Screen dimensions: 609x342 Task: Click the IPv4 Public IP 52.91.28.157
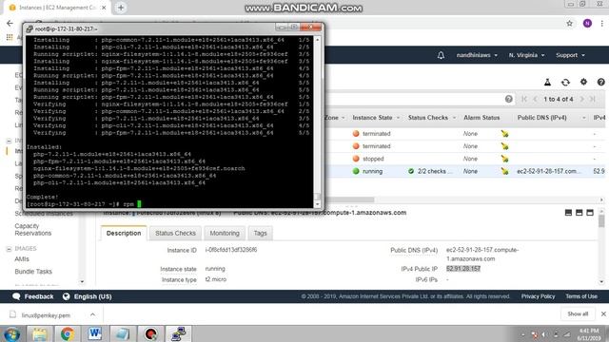(463, 269)
